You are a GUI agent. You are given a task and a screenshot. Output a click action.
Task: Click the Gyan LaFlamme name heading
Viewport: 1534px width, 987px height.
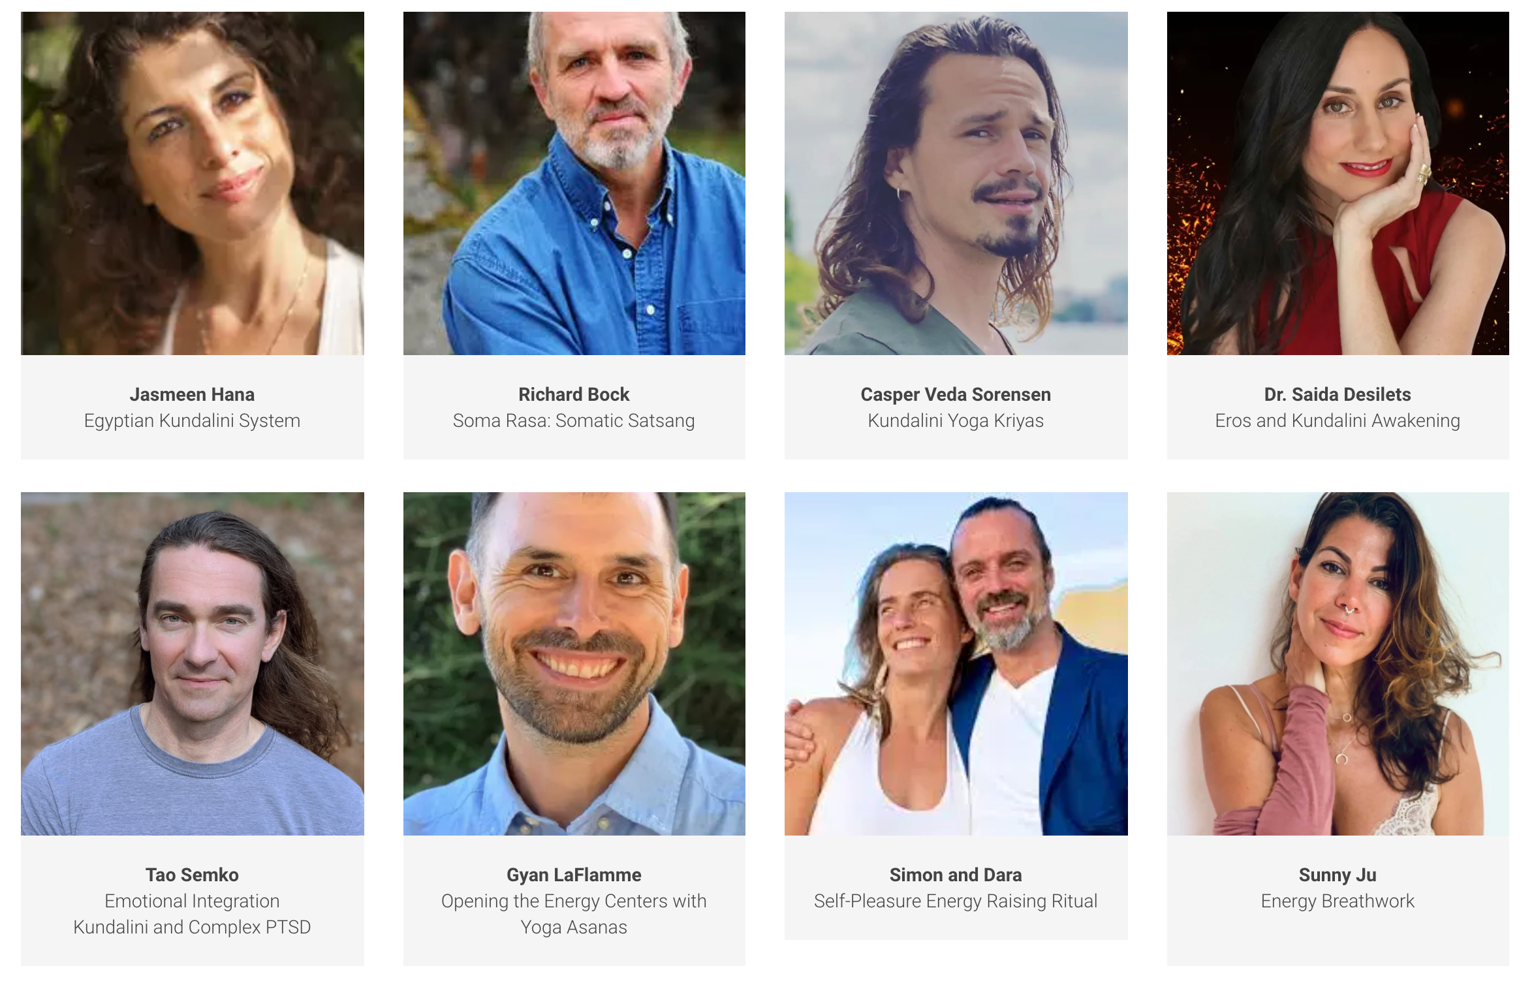(x=574, y=875)
